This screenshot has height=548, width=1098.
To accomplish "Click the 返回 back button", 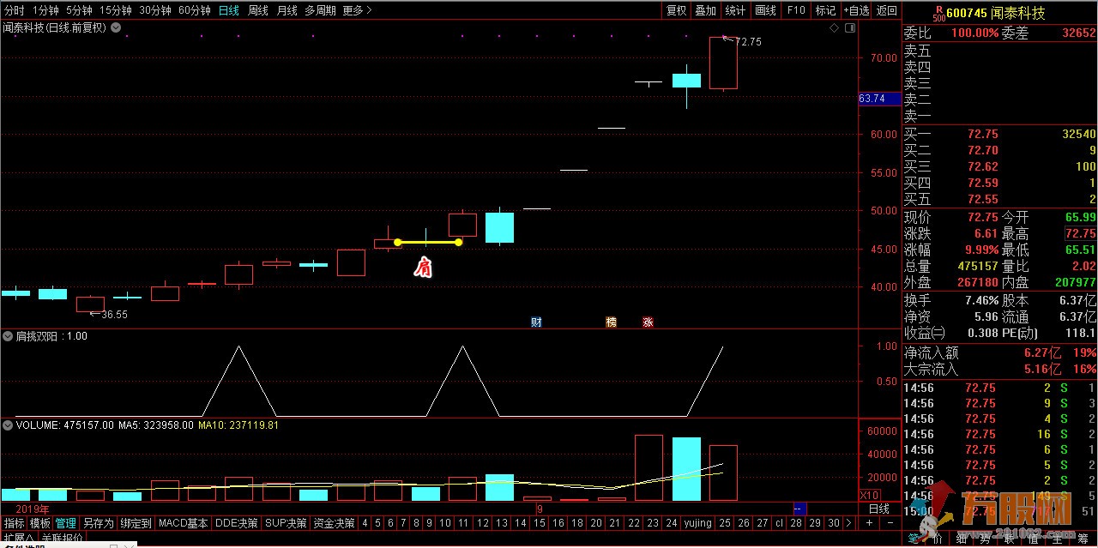I will pyautogui.click(x=887, y=10).
